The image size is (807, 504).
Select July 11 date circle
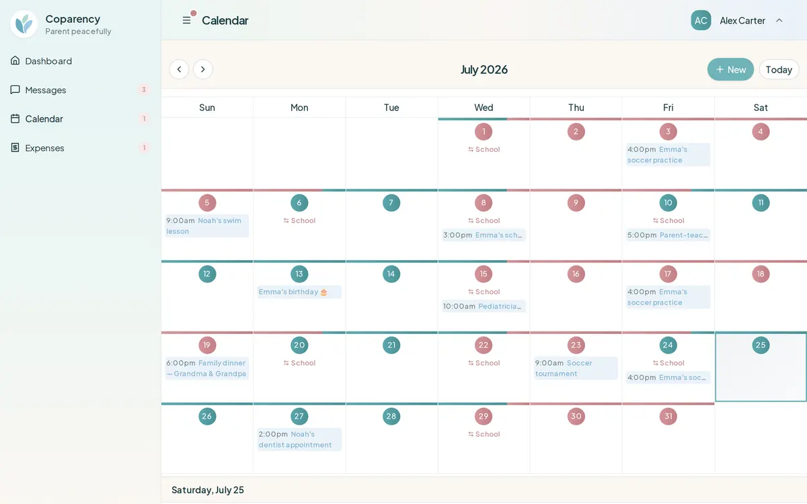(761, 203)
